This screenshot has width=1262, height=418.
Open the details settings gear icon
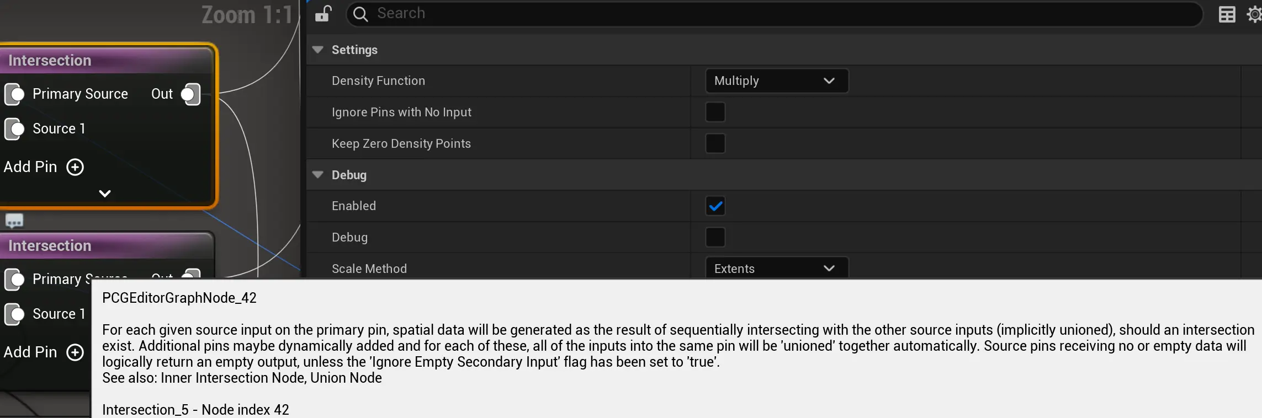(1254, 14)
